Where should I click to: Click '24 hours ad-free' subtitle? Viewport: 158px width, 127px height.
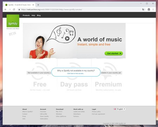click(x=74, y=90)
